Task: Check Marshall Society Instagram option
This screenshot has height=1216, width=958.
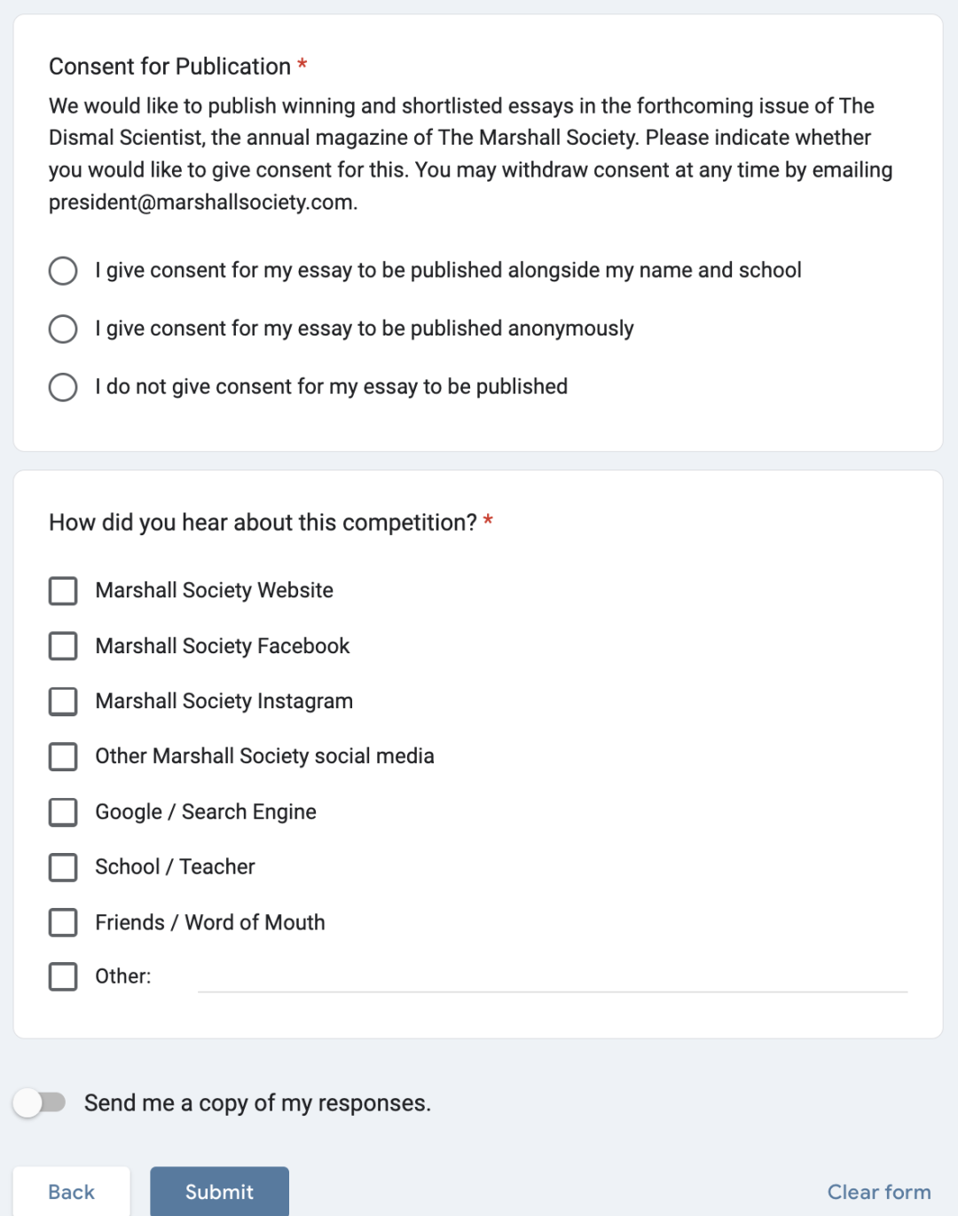Action: [x=63, y=701]
